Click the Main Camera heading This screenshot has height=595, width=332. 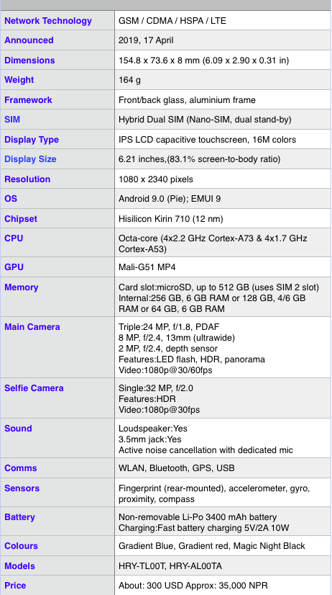32,327
